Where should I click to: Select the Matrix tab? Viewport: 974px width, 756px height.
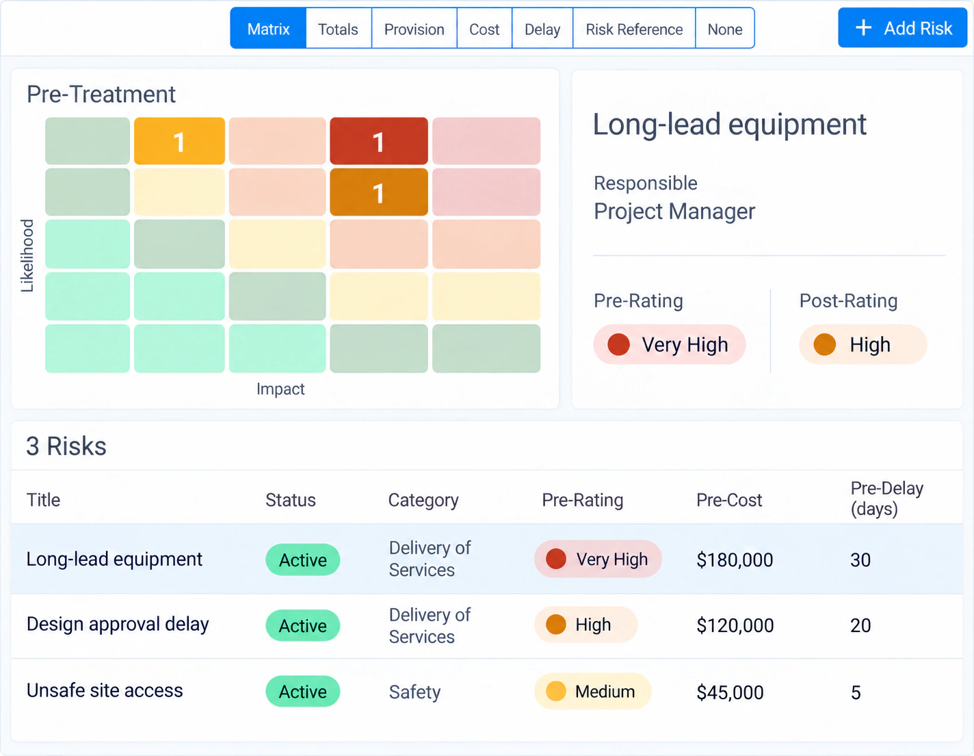tap(268, 29)
